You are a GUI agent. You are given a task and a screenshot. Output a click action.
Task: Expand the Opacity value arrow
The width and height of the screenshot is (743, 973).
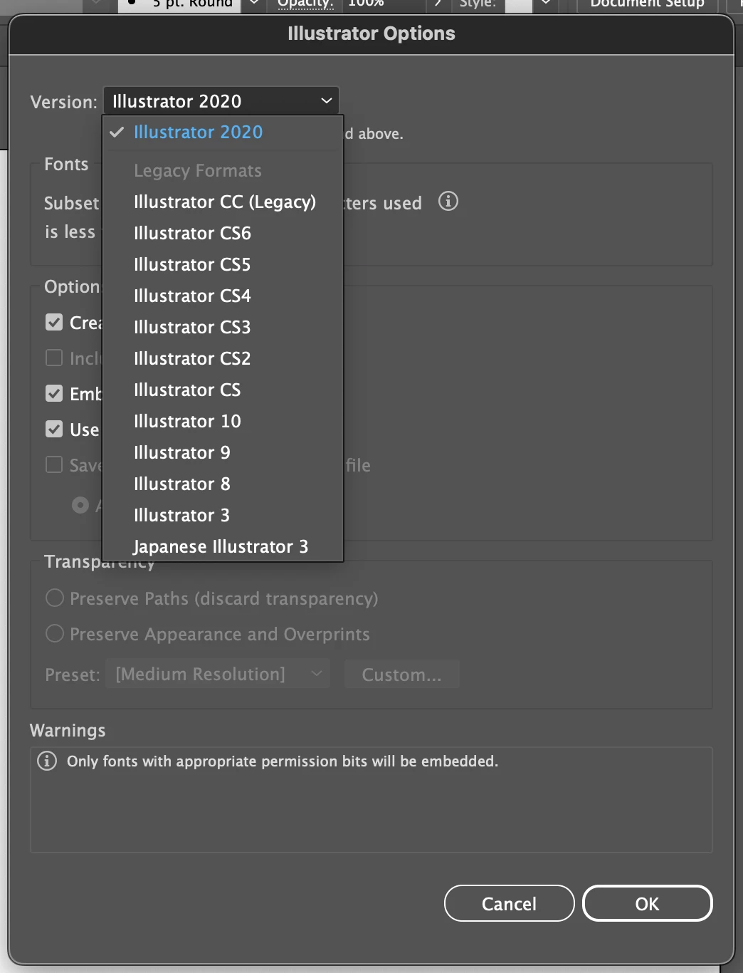tap(438, 4)
